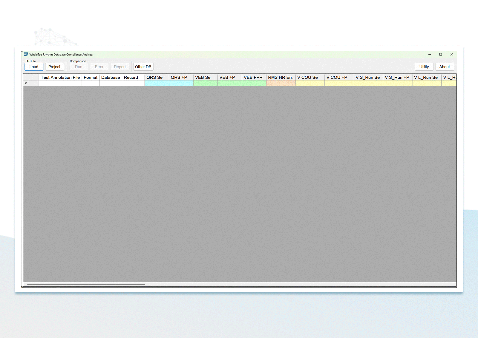Click the green VEB FPR cell in new row
This screenshot has height=338, width=478.
point(254,83)
